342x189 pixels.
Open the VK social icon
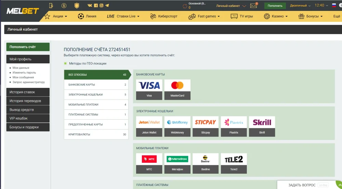tap(90, 5)
